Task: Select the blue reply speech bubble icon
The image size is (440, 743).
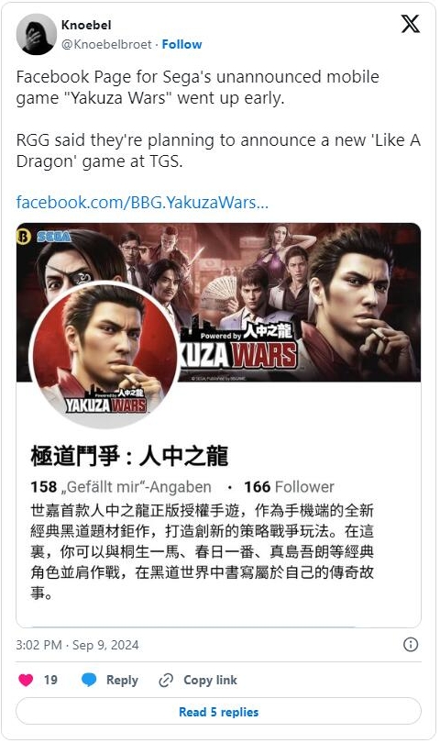Action: [x=89, y=680]
